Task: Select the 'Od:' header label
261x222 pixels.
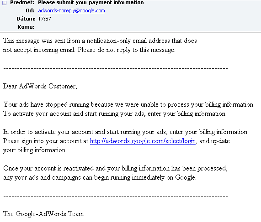Action: click(30, 10)
